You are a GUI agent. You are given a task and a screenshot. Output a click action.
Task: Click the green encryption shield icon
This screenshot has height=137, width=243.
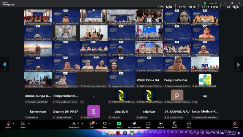click(x=205, y=3)
